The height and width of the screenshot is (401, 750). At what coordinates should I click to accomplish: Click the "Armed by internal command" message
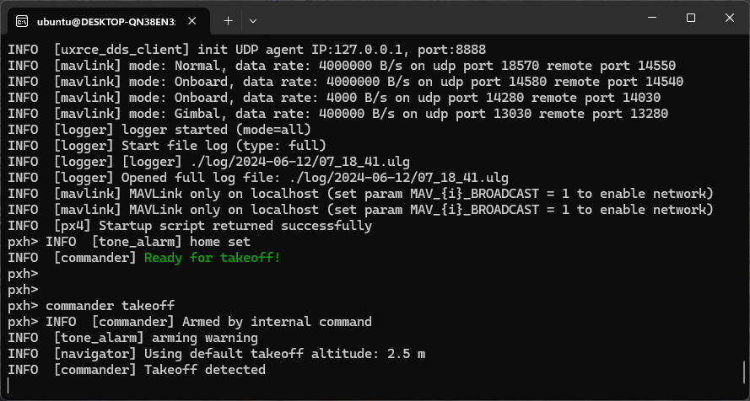(277, 322)
